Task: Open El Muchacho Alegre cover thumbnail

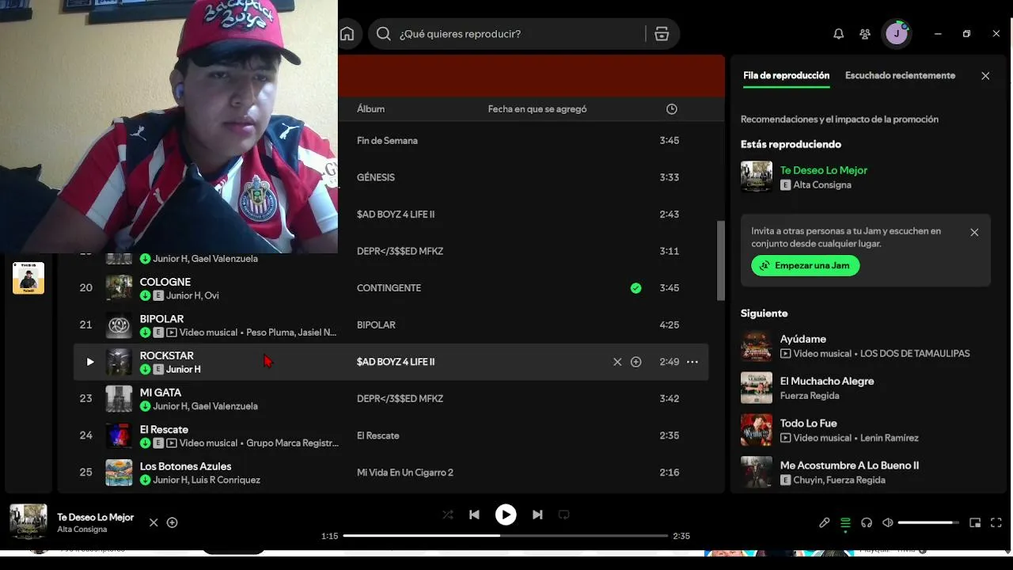Action: tap(757, 388)
